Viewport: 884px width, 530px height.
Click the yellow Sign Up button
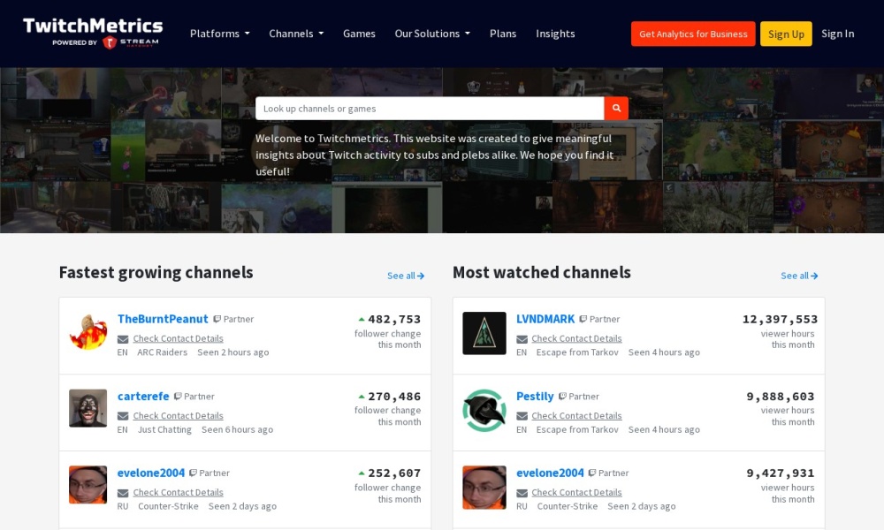pyautogui.click(x=786, y=34)
